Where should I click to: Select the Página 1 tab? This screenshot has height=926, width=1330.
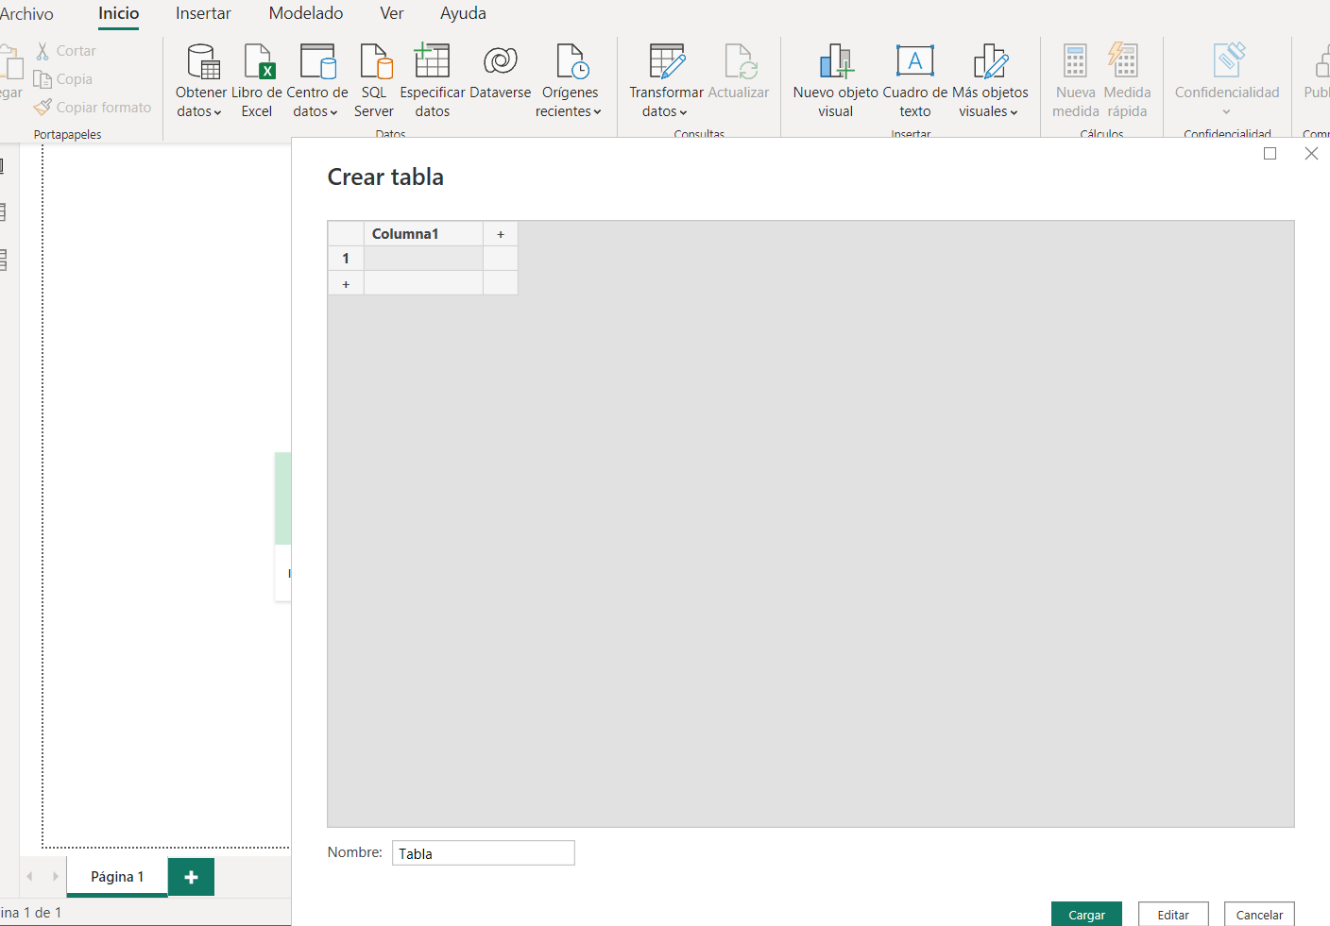pos(117,877)
